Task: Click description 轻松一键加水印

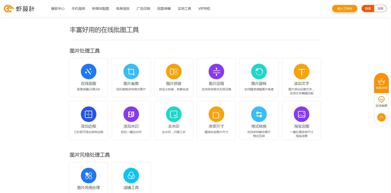Action: point(131,132)
